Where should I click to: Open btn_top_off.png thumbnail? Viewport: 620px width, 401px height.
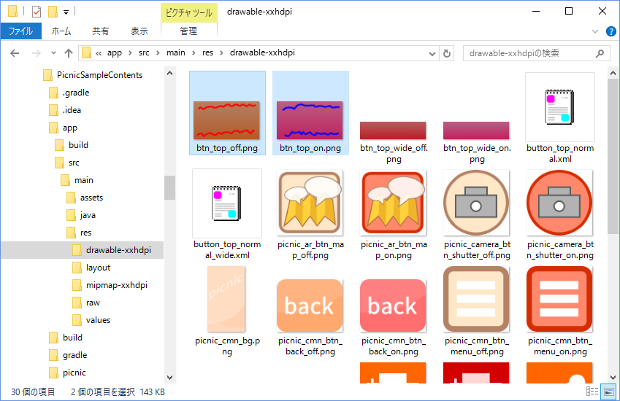coord(226,120)
